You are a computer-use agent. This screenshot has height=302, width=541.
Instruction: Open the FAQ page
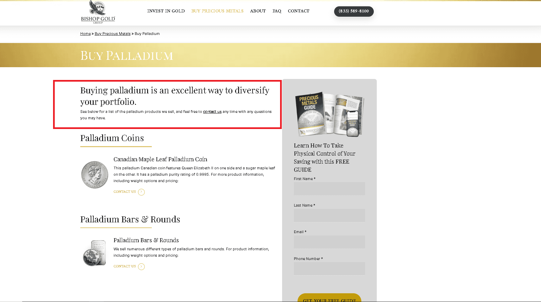277,11
